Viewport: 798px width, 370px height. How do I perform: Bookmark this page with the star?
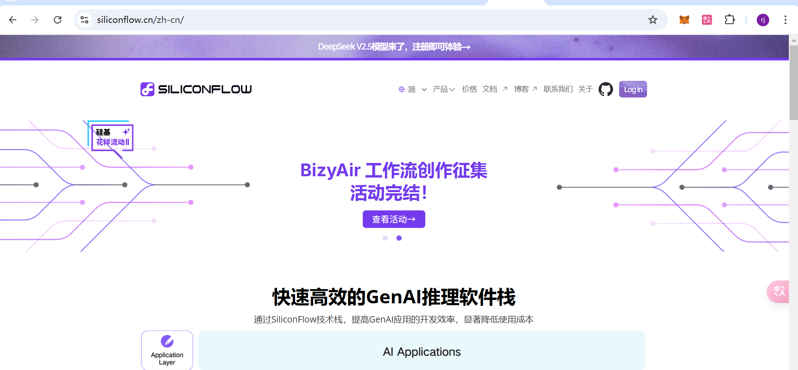(653, 20)
